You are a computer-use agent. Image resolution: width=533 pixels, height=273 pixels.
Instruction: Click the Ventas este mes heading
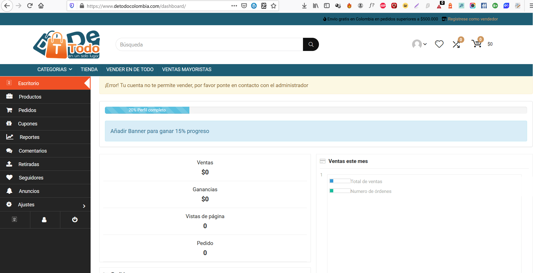[348, 161]
